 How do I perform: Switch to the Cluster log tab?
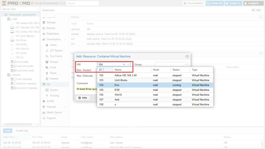point(22,131)
